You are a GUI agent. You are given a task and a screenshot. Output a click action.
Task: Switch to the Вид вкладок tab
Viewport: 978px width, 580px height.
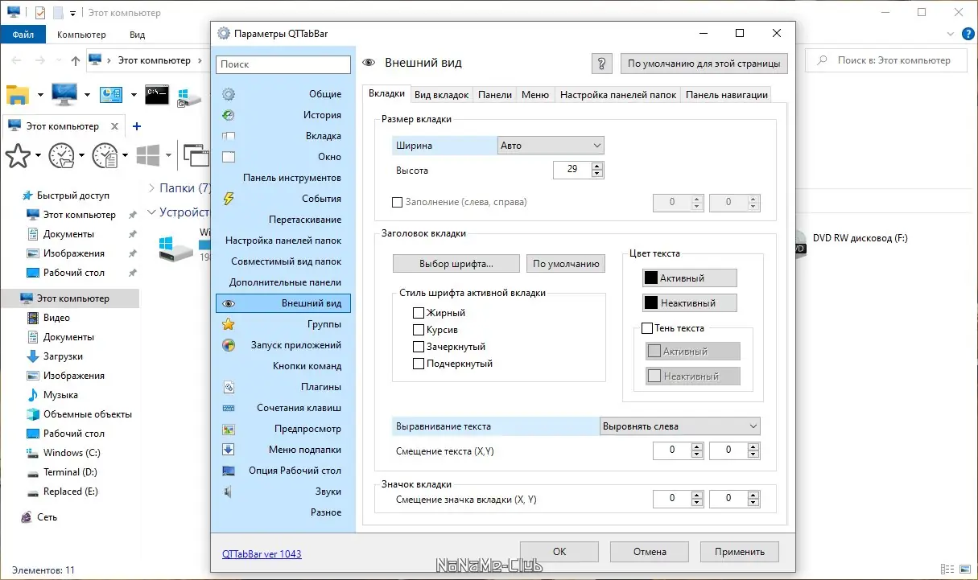(441, 95)
